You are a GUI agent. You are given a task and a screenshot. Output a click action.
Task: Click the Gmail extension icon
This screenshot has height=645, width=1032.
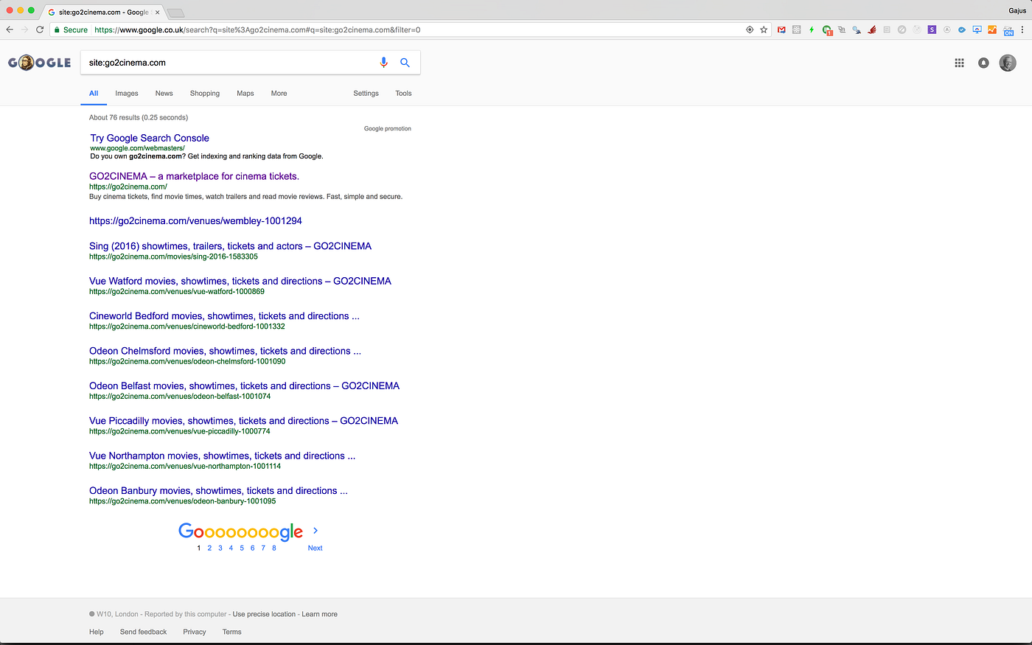pyautogui.click(x=781, y=30)
